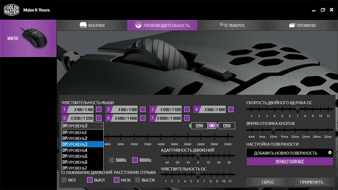Turn motion smoothing ВКЛ on

click(x=64, y=180)
